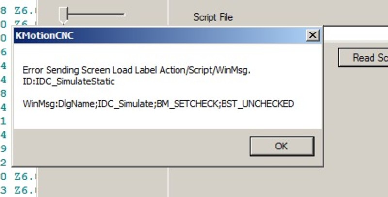Click OK to dismiss the error

tap(281, 146)
